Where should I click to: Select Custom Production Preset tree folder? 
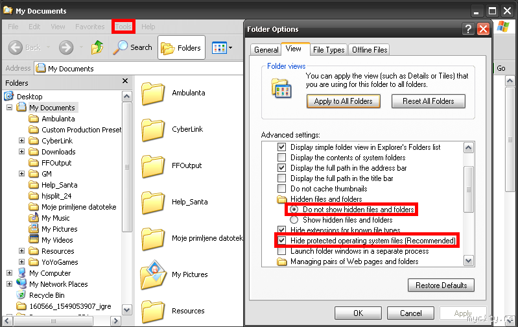75,130
